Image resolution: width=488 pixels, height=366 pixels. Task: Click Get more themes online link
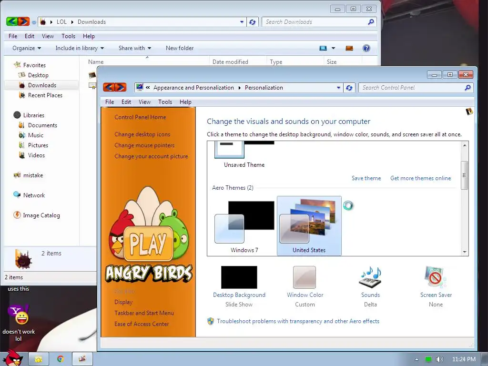pyautogui.click(x=420, y=178)
